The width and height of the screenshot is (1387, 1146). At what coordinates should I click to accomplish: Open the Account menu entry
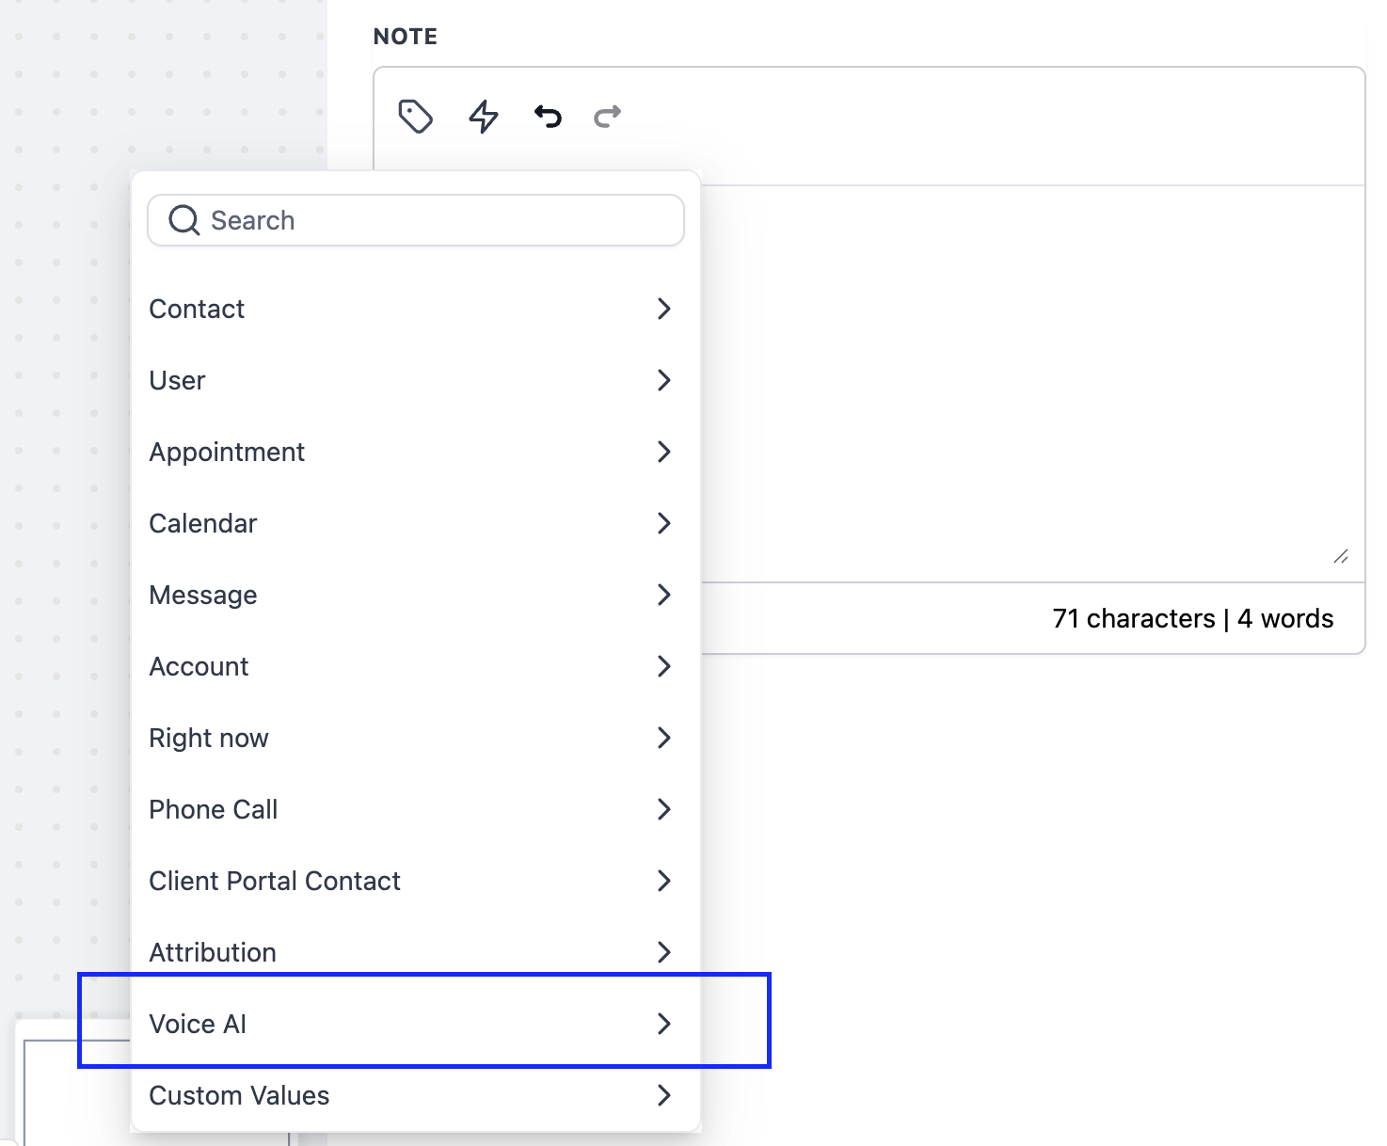tap(414, 666)
